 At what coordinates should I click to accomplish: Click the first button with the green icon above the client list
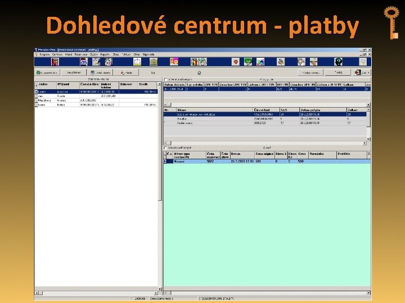(x=47, y=72)
